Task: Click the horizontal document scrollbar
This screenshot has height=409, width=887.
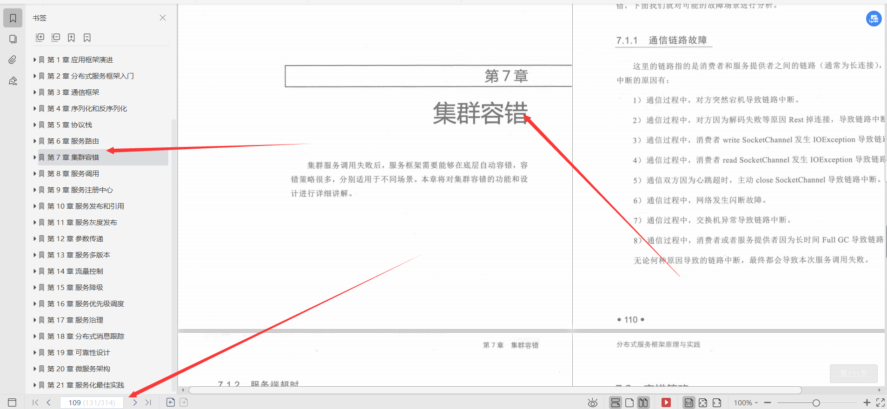Action: 495,390
